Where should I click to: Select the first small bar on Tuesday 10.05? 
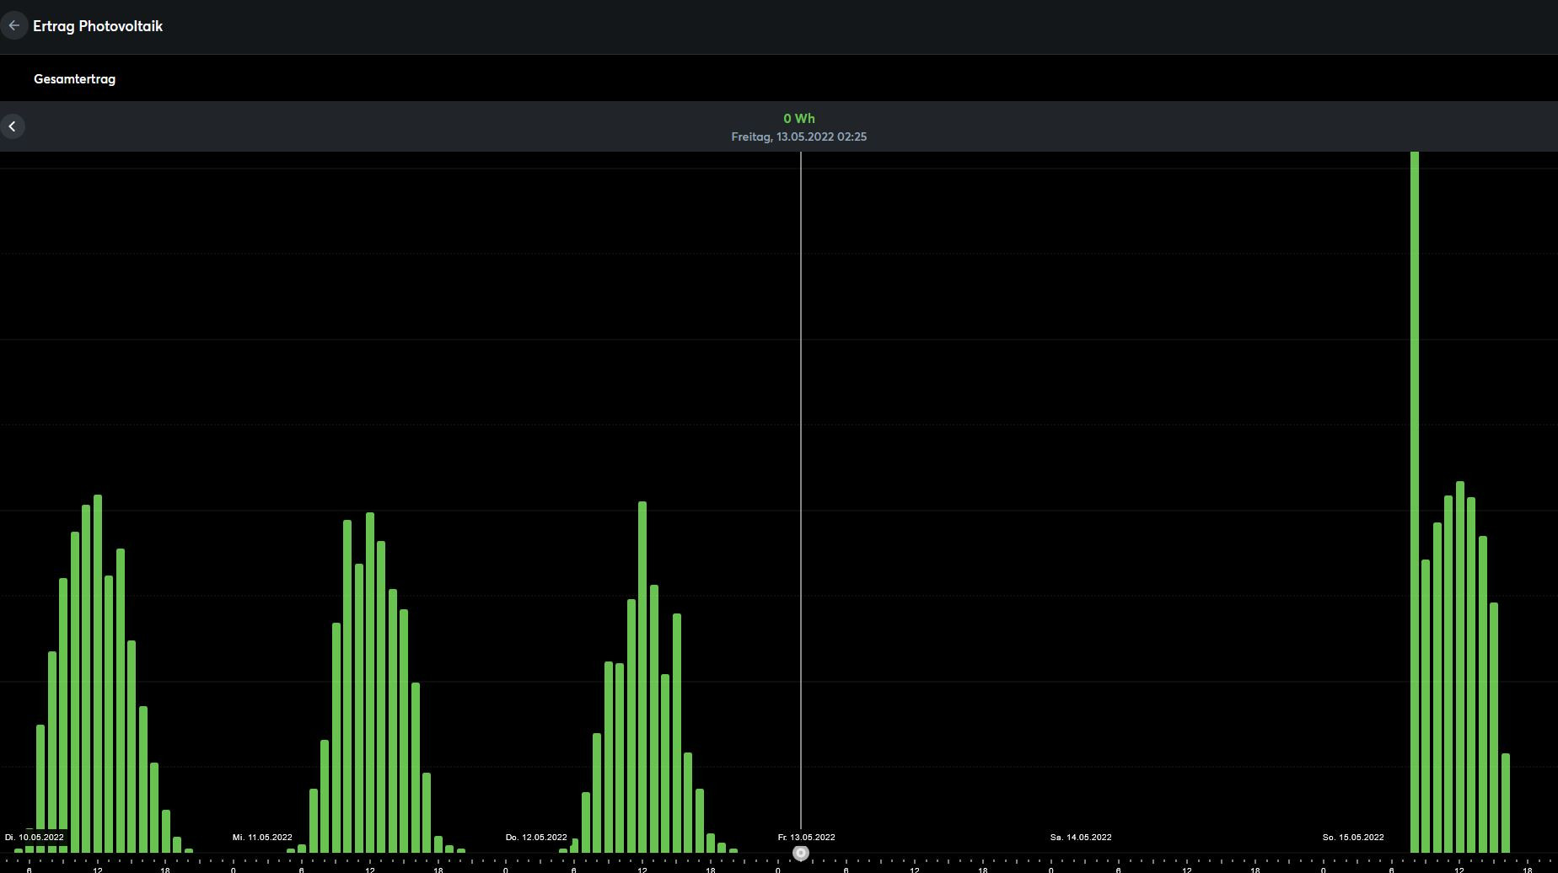(19, 850)
